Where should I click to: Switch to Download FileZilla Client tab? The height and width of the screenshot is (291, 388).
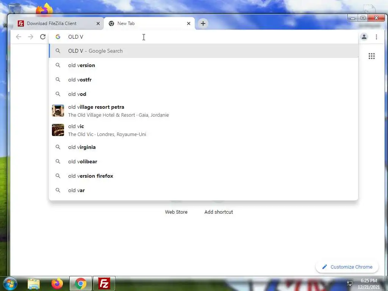coord(58,23)
